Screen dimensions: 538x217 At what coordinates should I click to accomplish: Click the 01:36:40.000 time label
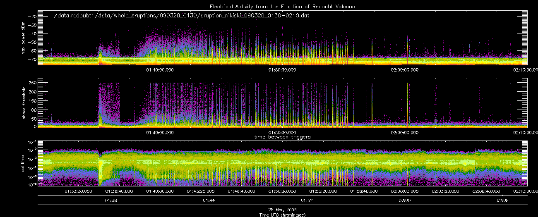(119, 191)
